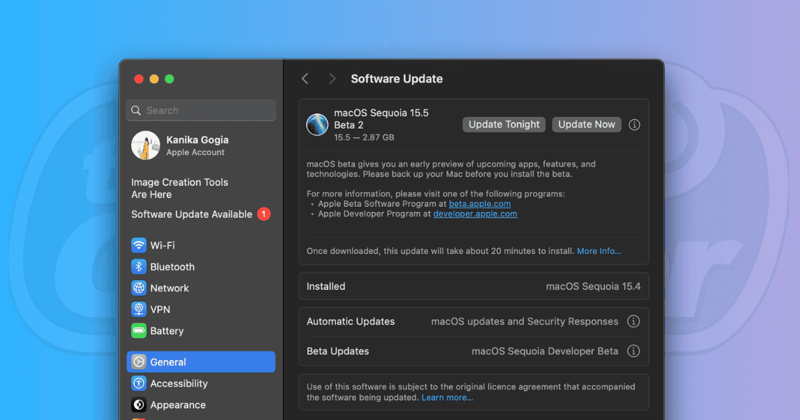Click the Battery icon in sidebar
This screenshot has width=800, height=420.
[x=139, y=331]
